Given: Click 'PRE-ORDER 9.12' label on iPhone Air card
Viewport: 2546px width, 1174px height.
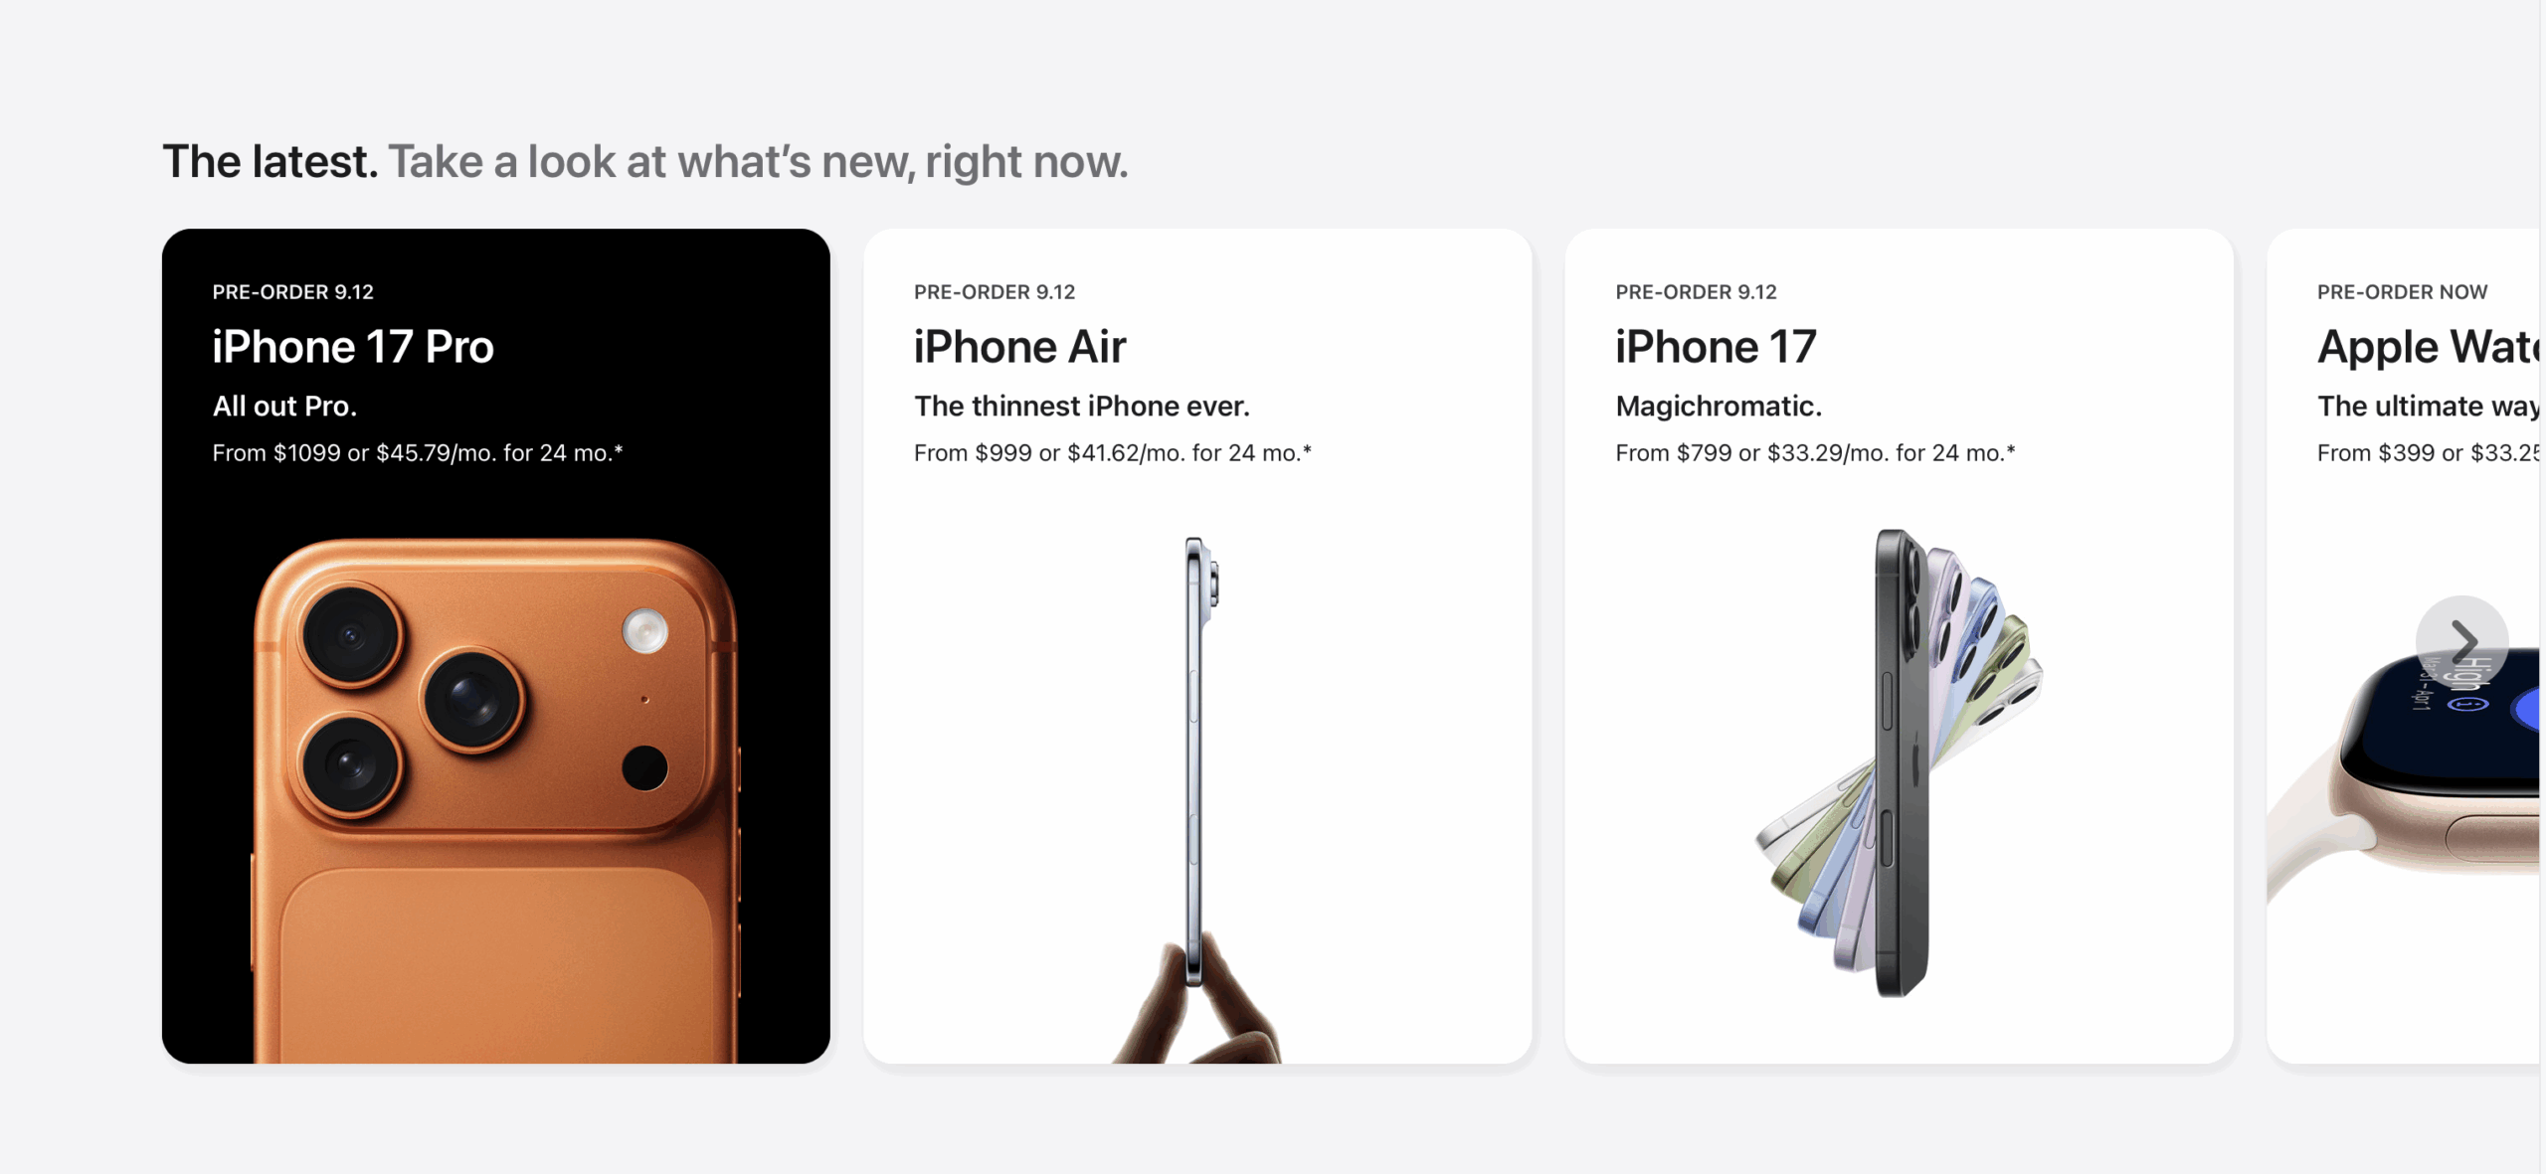Looking at the screenshot, I should (x=995, y=292).
